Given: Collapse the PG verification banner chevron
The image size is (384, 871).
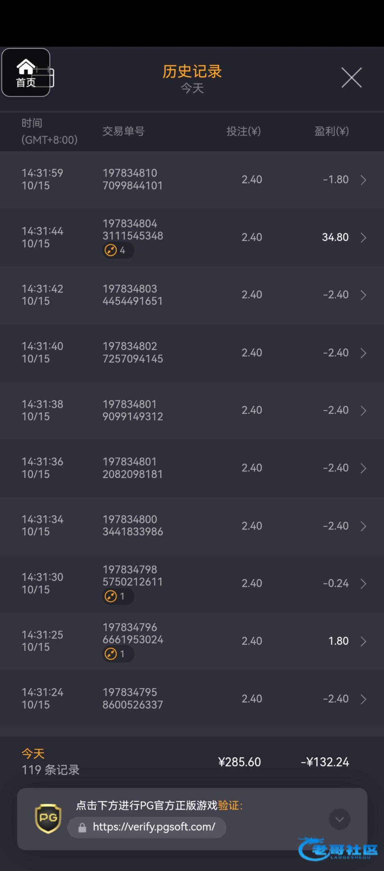Looking at the screenshot, I should pos(339,819).
